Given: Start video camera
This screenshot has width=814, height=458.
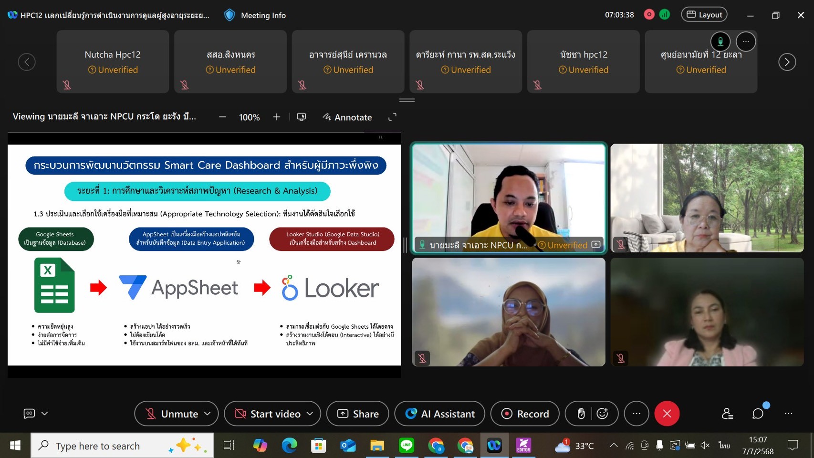Looking at the screenshot, I should point(268,414).
